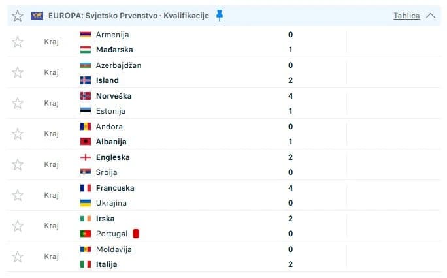Toggle favorite star for Andora–Albanija match
This screenshot has width=447, height=278.
(18, 134)
